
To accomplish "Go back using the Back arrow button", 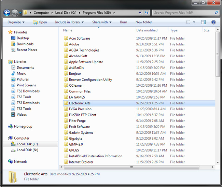I will pyautogui.click(x=7, y=13).
